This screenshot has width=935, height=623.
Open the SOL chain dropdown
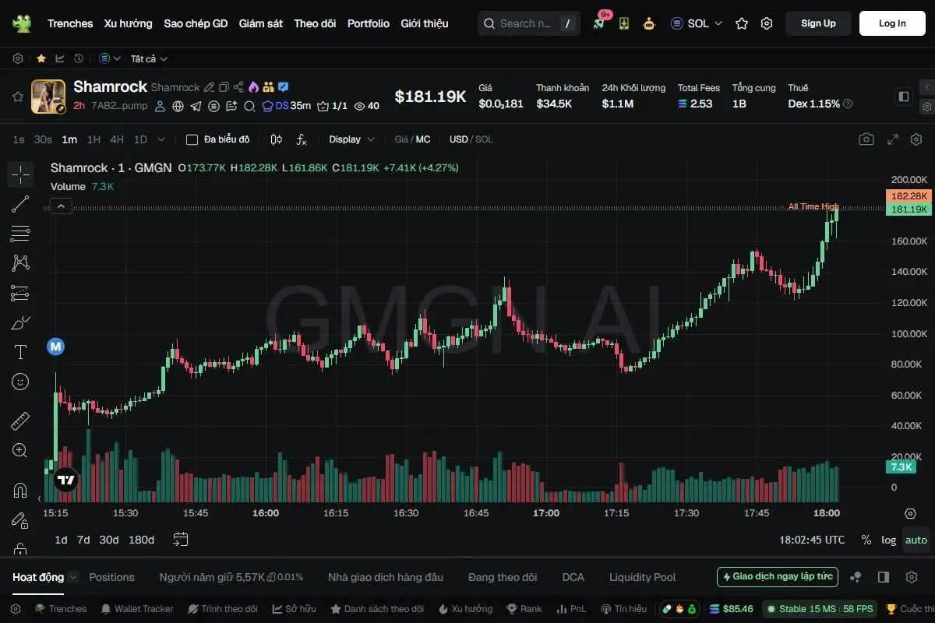[697, 23]
